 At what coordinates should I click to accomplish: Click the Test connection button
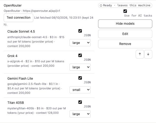[19, 18]
